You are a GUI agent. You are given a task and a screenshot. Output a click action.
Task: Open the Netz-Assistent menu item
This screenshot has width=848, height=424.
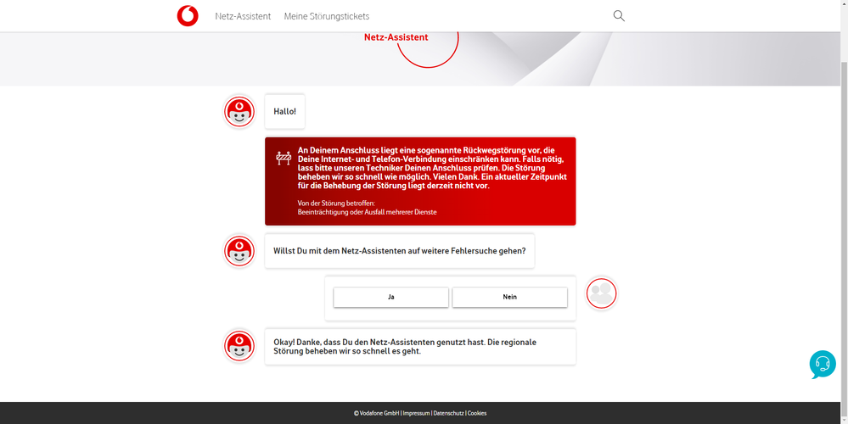pos(243,16)
